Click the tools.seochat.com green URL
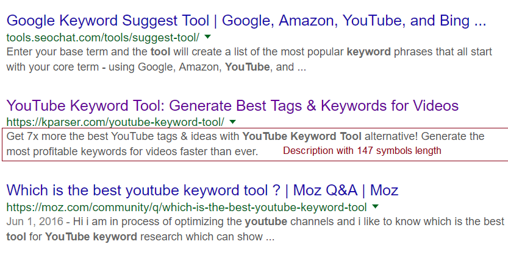The image size is (508, 258). click(x=103, y=37)
